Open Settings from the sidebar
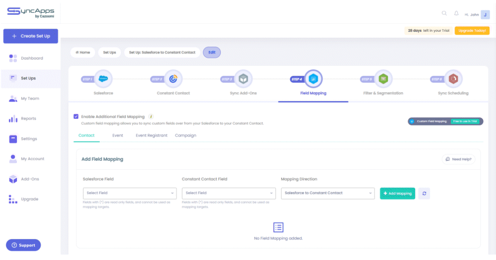496x260 pixels. coord(30,139)
